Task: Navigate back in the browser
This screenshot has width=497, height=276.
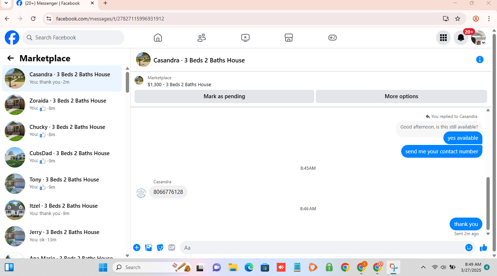Action: pos(7,19)
